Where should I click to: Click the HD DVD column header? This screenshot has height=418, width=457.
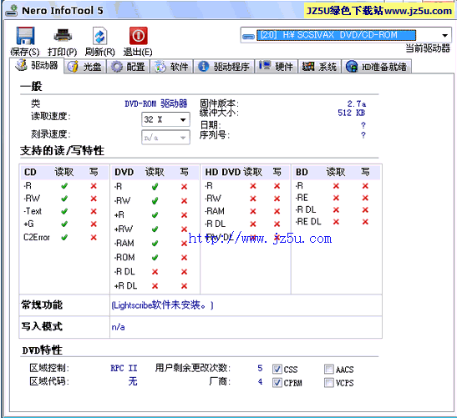(x=223, y=172)
